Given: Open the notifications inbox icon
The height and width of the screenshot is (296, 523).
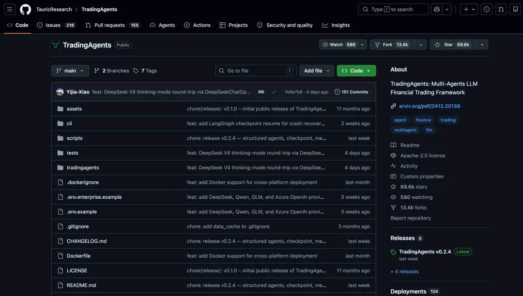Looking at the screenshot, I should (x=515, y=9).
